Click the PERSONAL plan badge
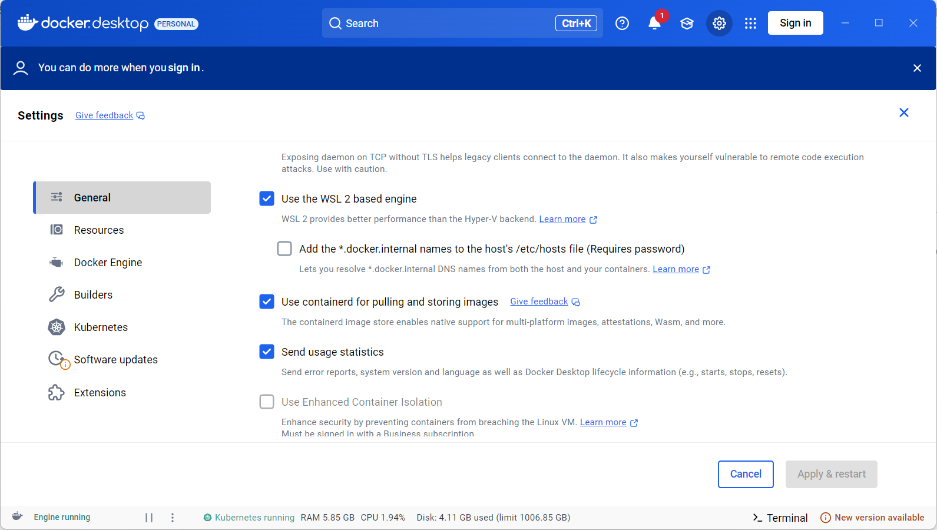The height and width of the screenshot is (530, 937). pos(176,24)
